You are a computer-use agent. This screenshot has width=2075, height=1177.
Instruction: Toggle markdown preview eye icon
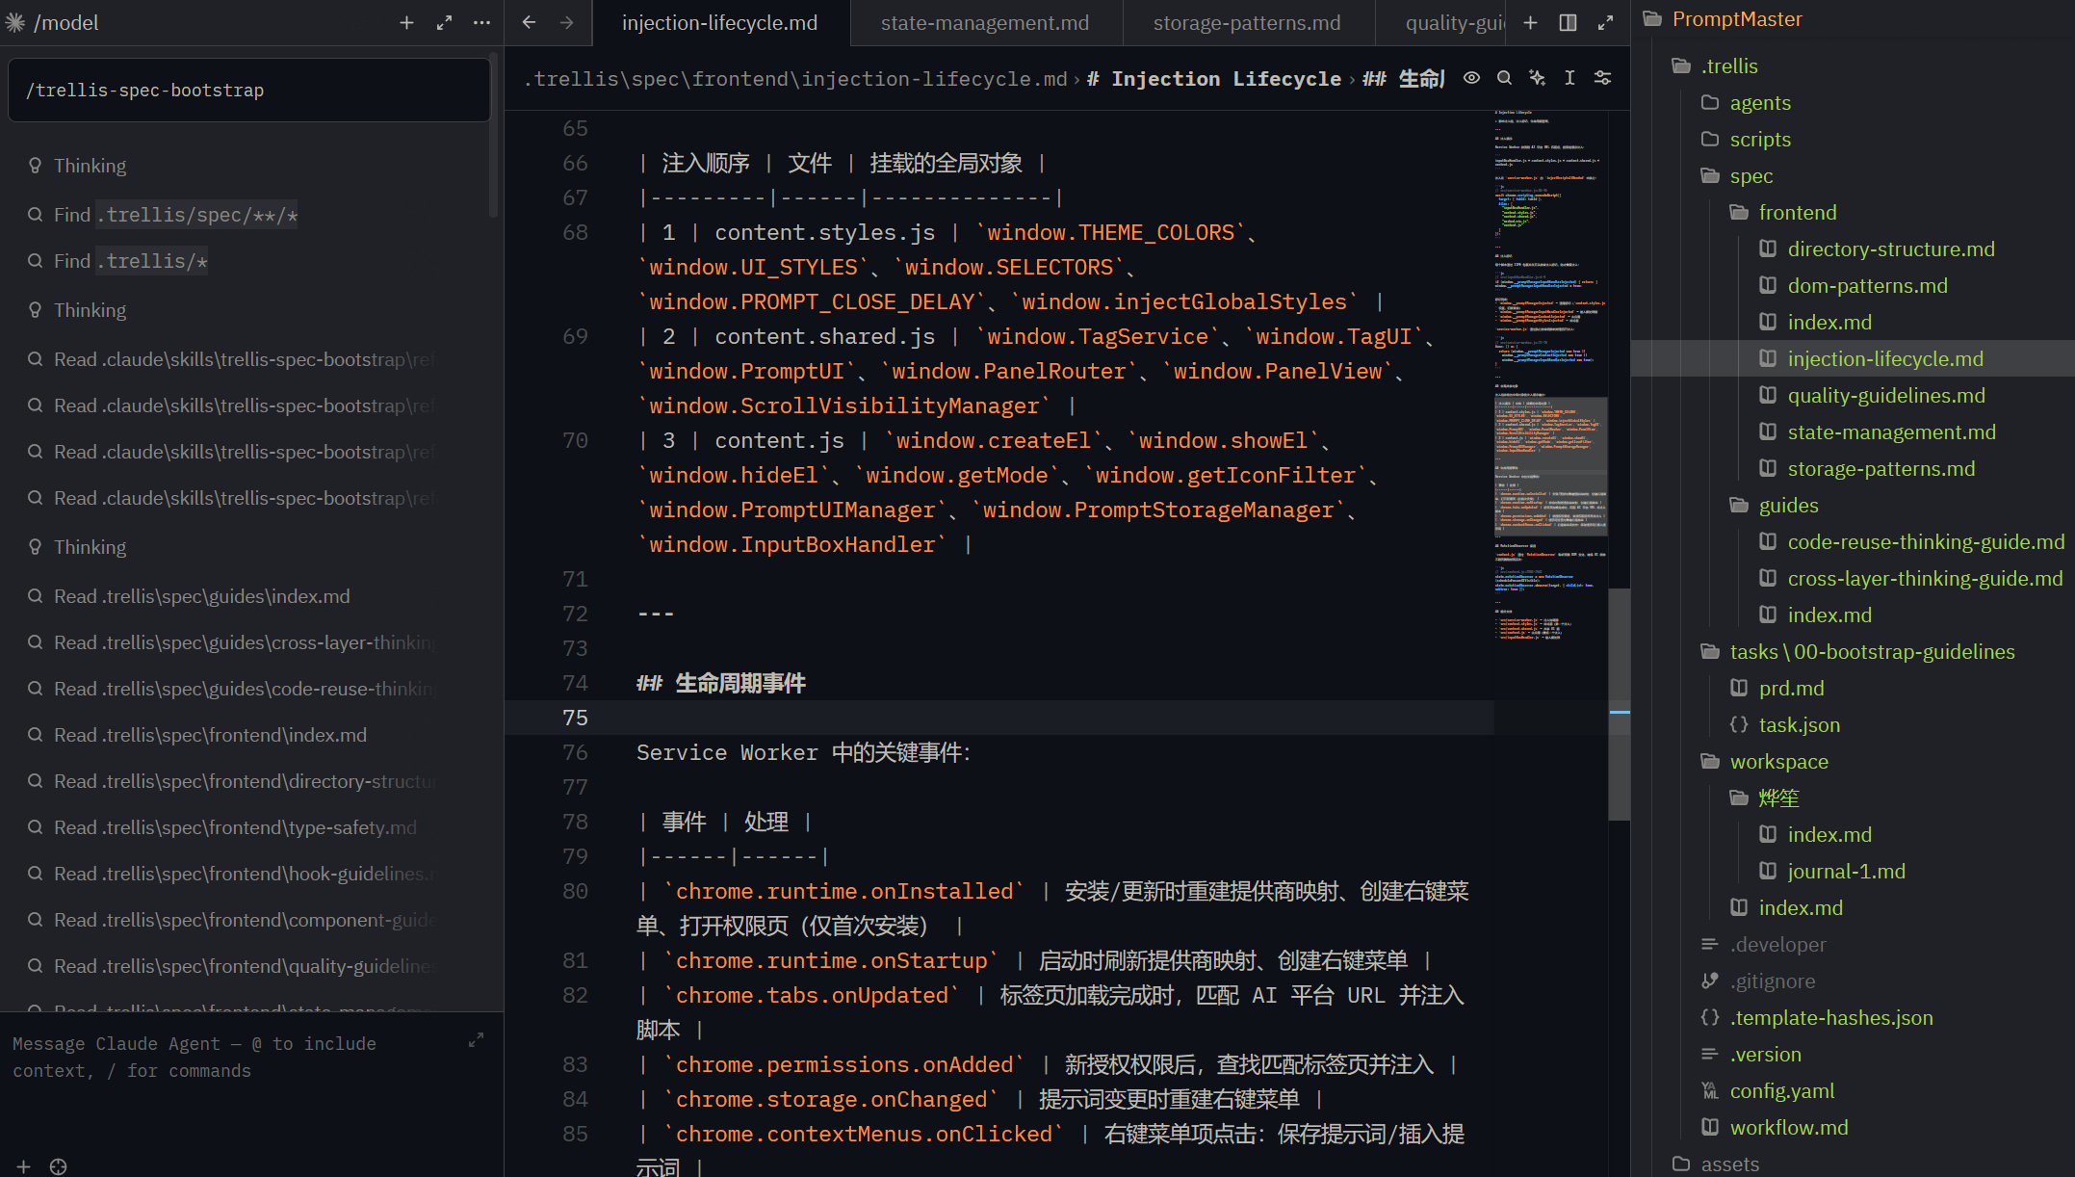click(x=1471, y=78)
